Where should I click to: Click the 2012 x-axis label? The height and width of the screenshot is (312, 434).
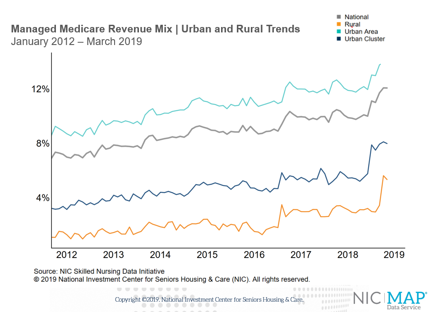[66, 255]
